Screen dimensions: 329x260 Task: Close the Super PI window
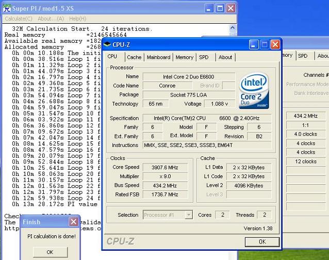click(231, 8)
